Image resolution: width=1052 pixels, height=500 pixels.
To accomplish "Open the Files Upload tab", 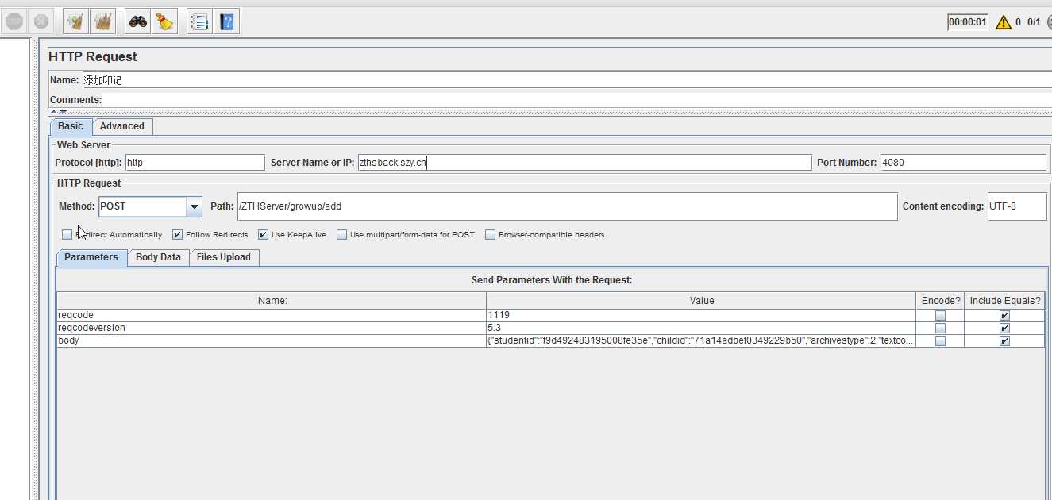I will pyautogui.click(x=224, y=257).
